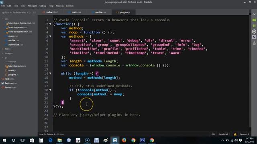Collapse the css folder
257x144 pixels.
click(x=3, y=19)
